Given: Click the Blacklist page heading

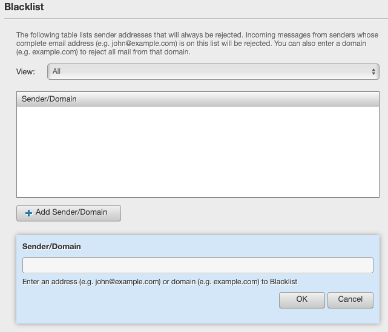Looking at the screenshot, I should click(24, 7).
